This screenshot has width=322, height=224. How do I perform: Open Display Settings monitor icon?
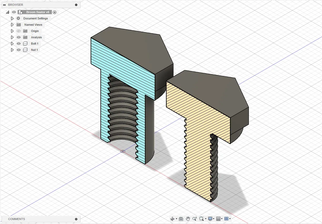pyautogui.click(x=210, y=219)
